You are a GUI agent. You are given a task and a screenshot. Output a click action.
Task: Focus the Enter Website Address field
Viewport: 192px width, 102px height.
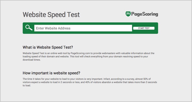(83, 28)
